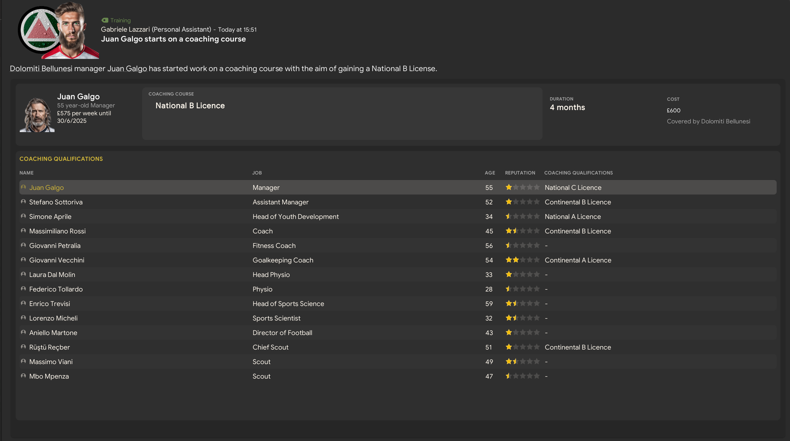Click the Dolomiti Bellunesi club badge

pyautogui.click(x=39, y=30)
